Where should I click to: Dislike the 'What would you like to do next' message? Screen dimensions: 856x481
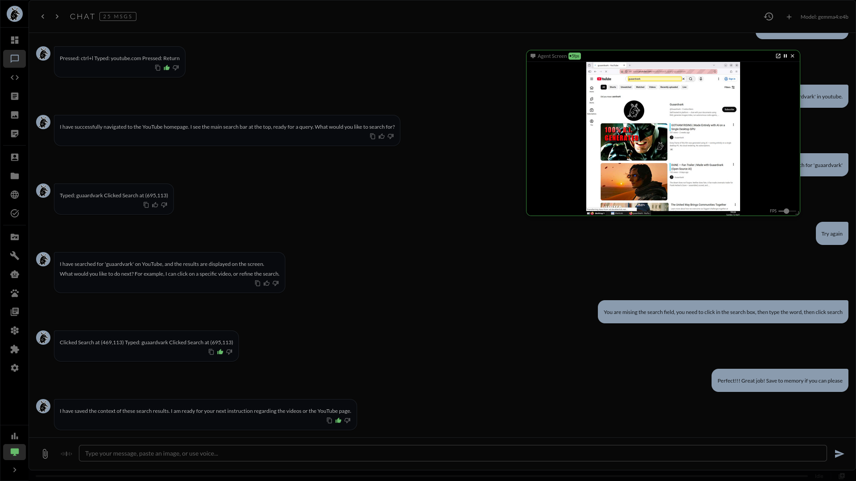pos(276,283)
